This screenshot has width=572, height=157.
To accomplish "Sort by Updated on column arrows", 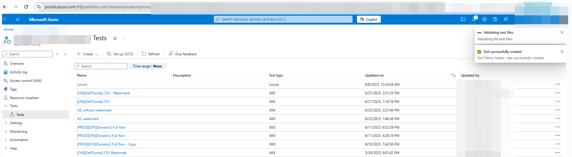I will 453,75.
